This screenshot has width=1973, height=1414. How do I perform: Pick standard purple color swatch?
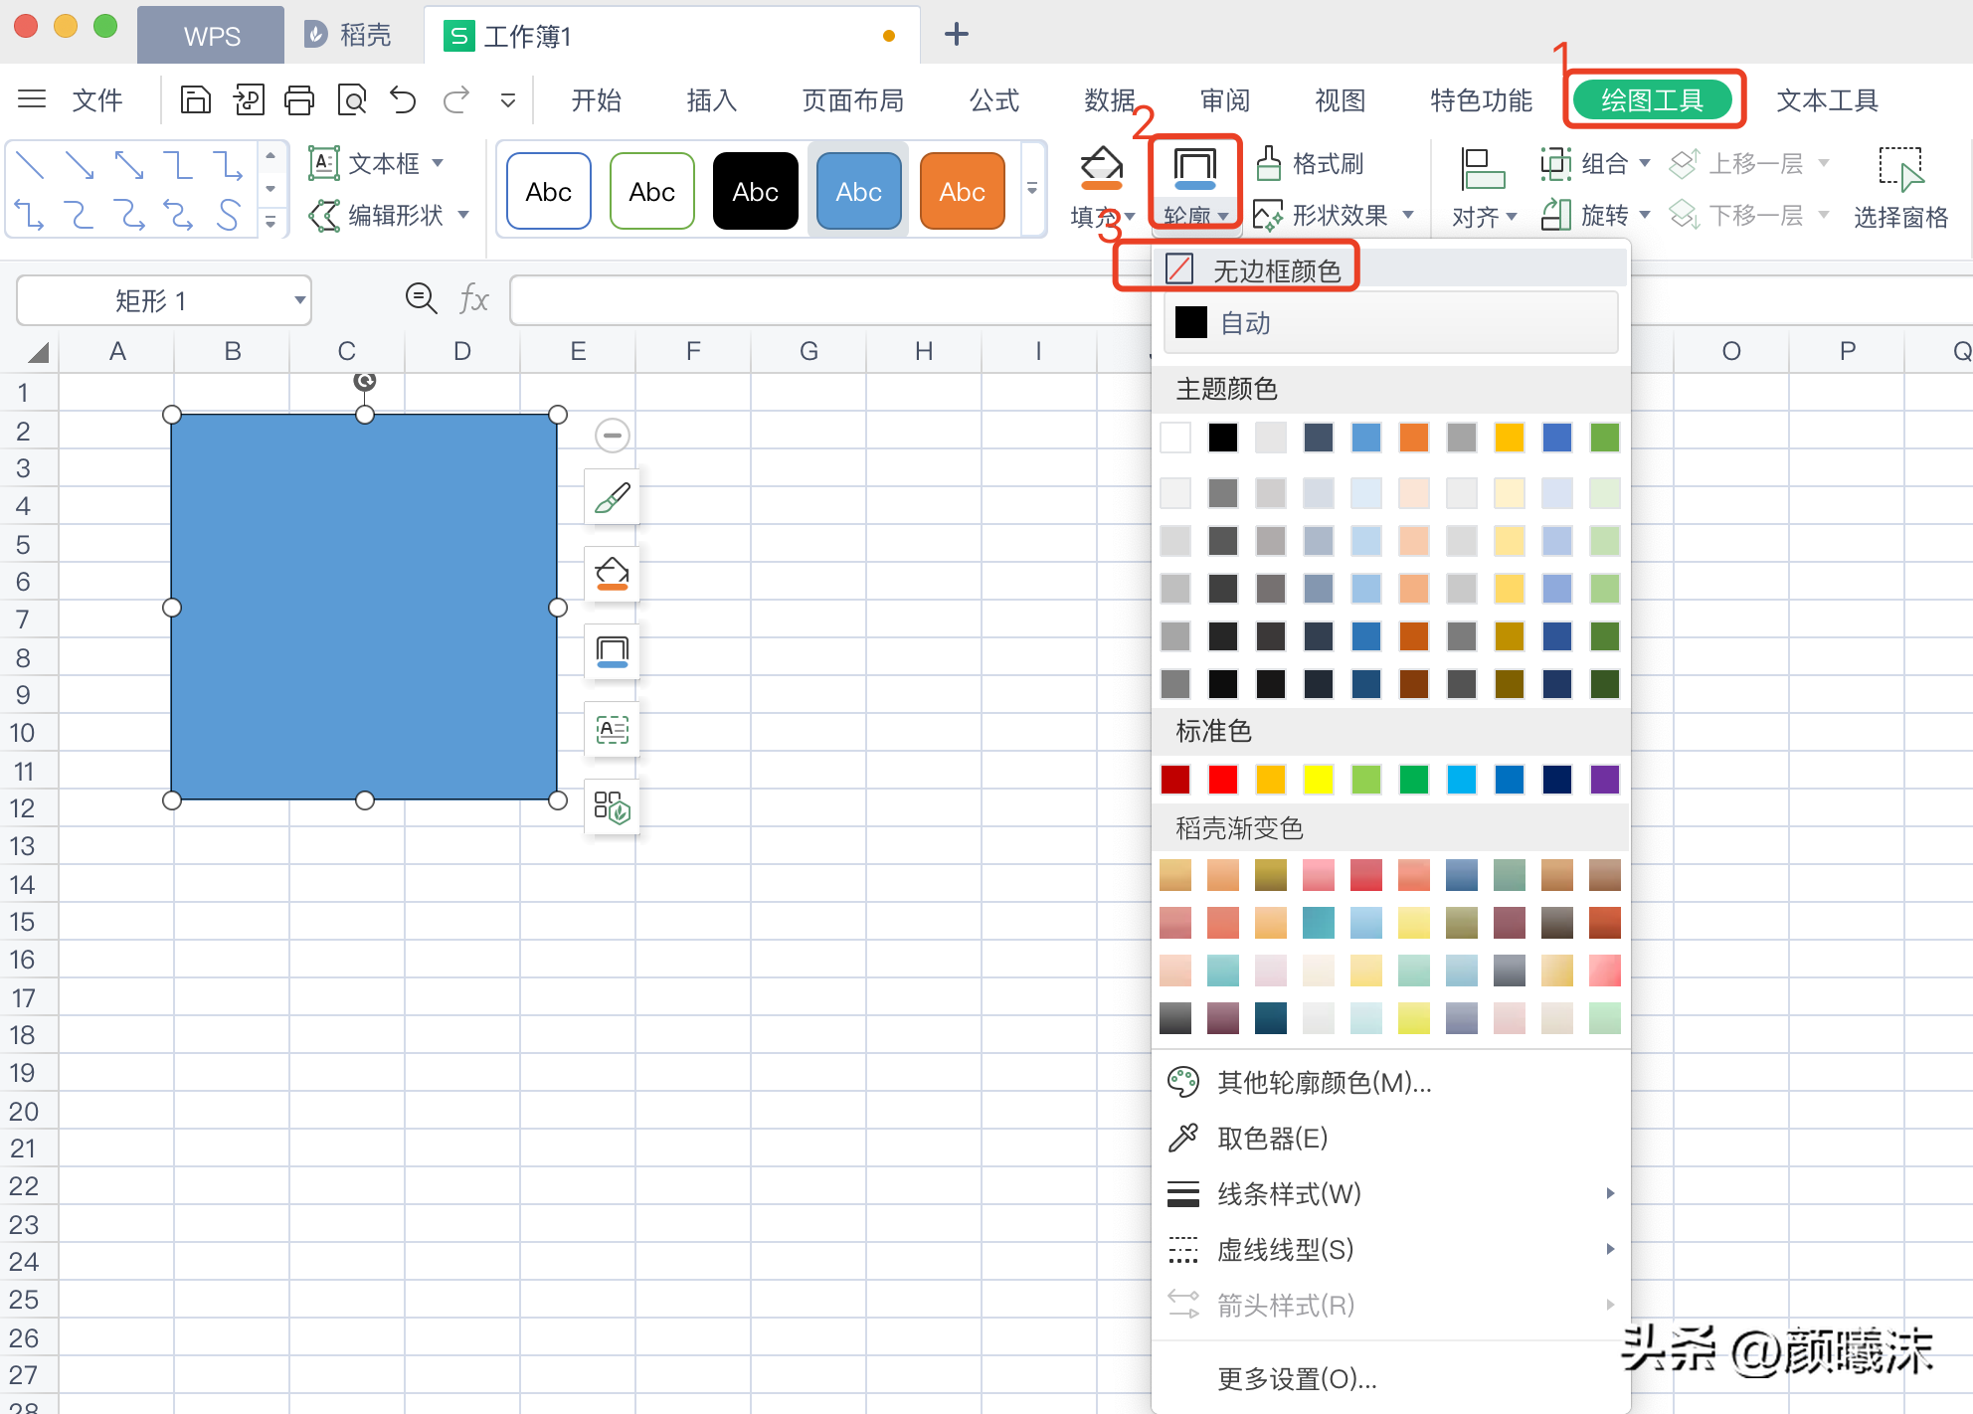tap(1604, 779)
